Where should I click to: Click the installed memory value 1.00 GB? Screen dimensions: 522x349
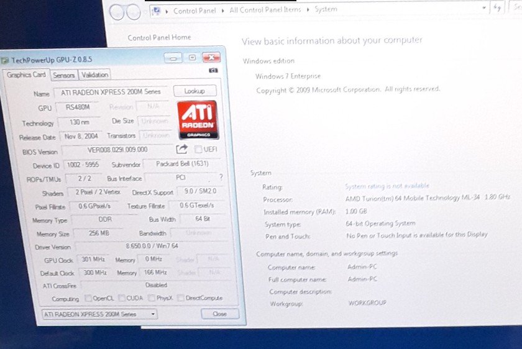pos(356,211)
